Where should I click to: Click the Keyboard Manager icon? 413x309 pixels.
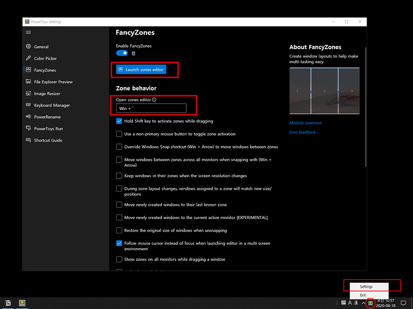tap(28, 105)
